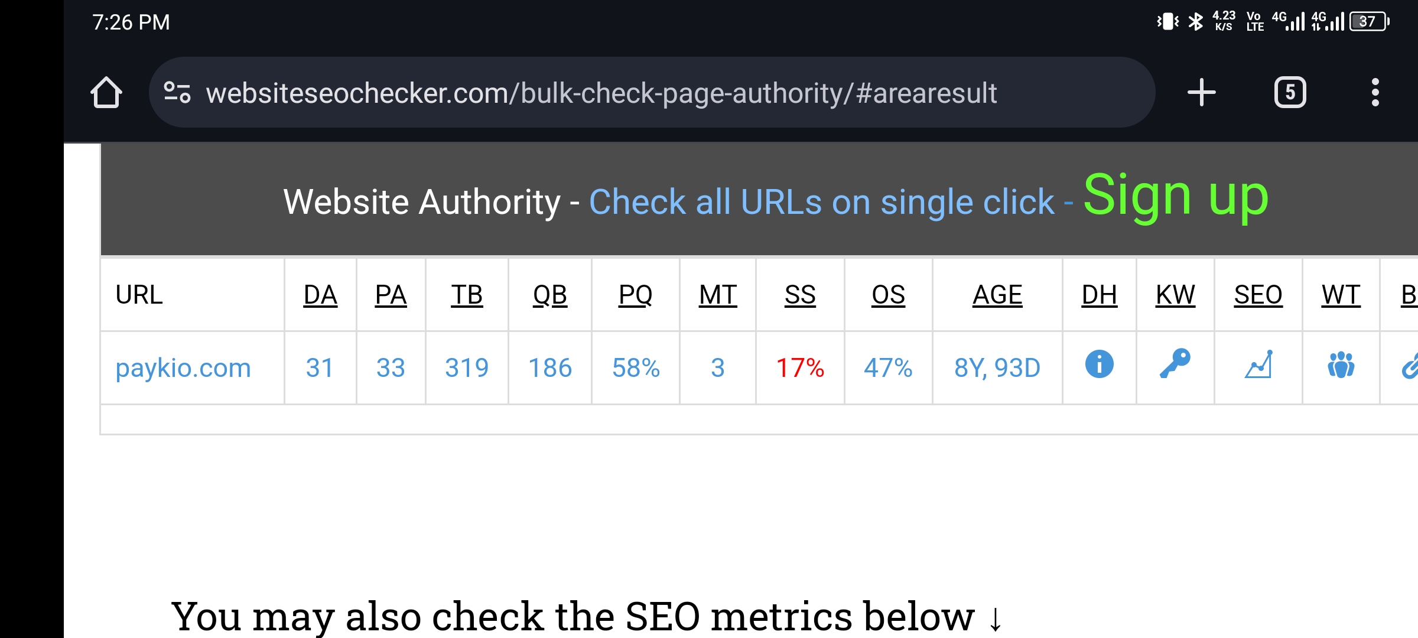Click the address bar URL field
This screenshot has width=1418, height=638.
601,93
